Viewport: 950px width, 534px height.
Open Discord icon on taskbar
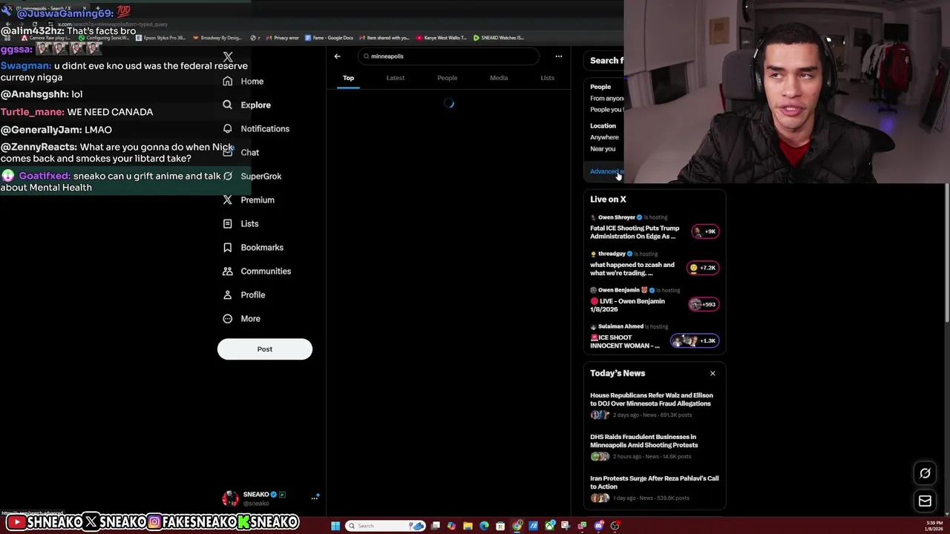599,526
